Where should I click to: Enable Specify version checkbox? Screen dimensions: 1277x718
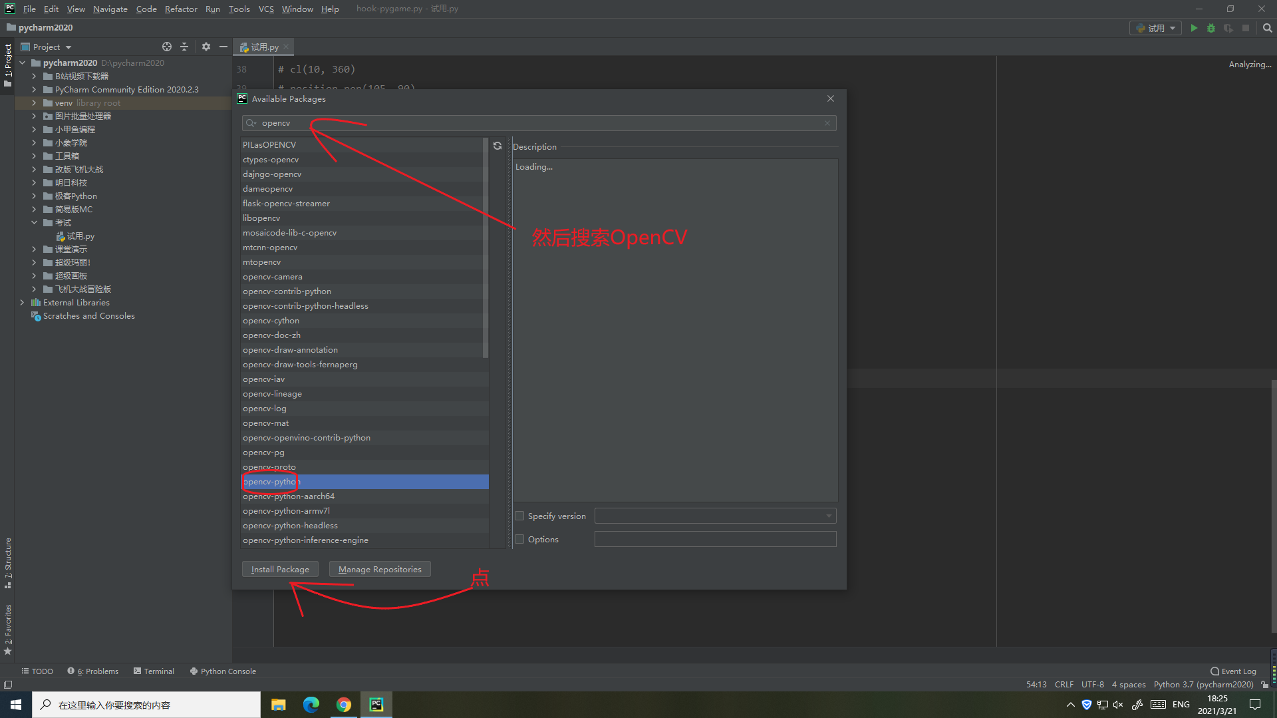point(519,516)
